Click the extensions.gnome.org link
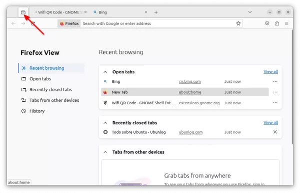This screenshot has height=193, width=300. (199, 103)
